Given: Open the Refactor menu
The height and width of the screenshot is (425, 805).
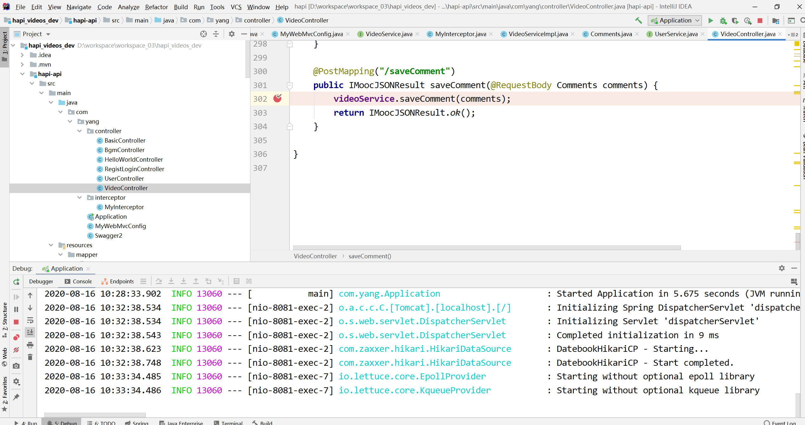Looking at the screenshot, I should coord(156,7).
